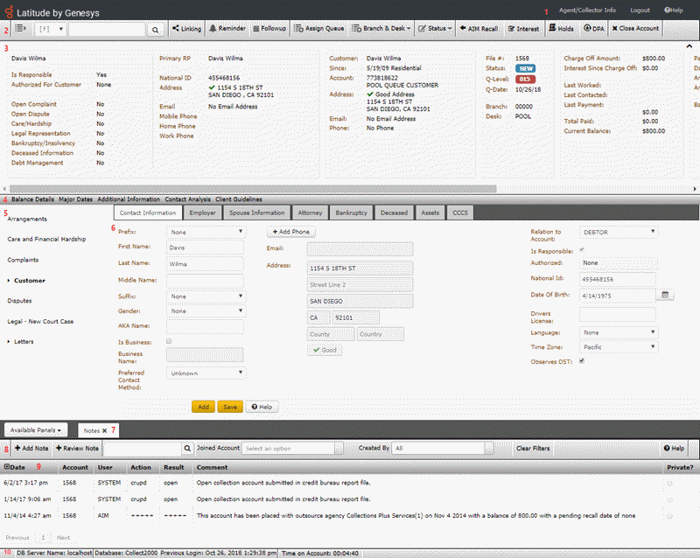Toggle the Is Responsible checkbox
Image resolution: width=700 pixels, height=558 pixels.
coord(582,249)
